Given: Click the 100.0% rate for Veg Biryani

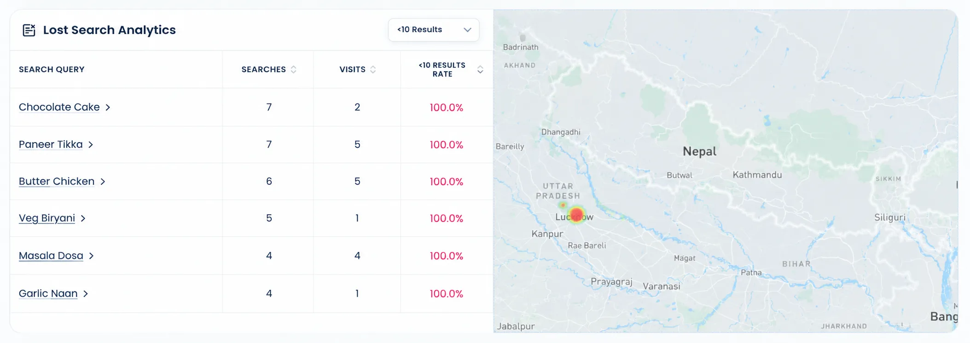Looking at the screenshot, I should pyautogui.click(x=447, y=218).
